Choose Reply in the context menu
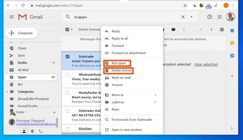 [132, 31]
